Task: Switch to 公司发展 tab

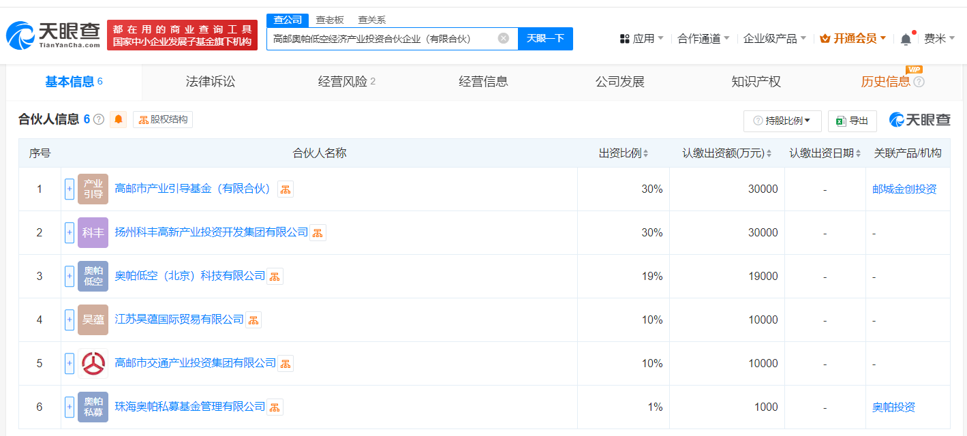Action: point(619,82)
